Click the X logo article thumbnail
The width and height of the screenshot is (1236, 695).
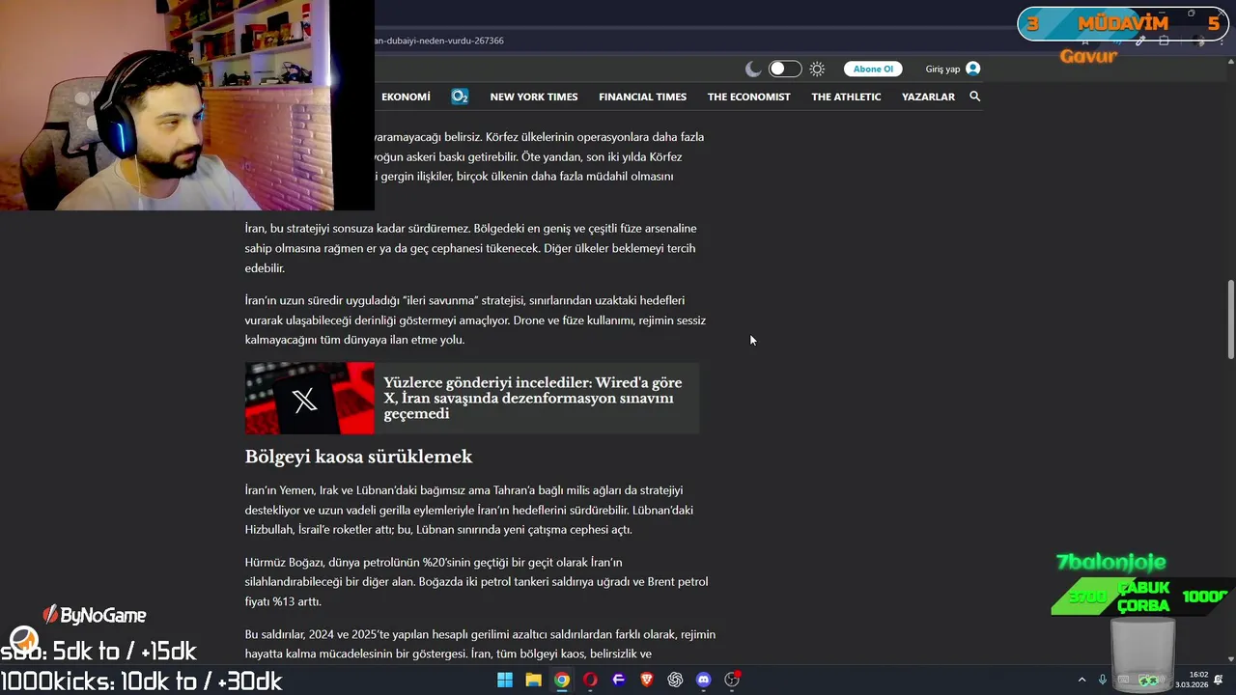click(x=309, y=398)
